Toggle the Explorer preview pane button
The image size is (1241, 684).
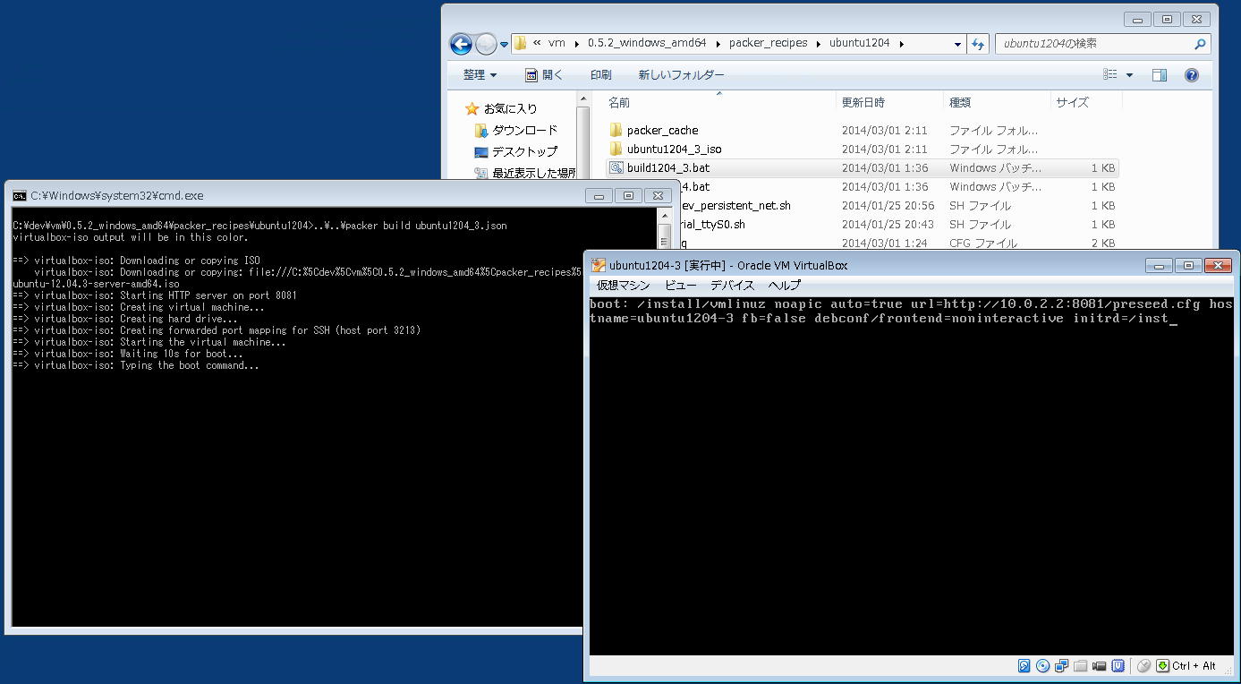(x=1159, y=75)
